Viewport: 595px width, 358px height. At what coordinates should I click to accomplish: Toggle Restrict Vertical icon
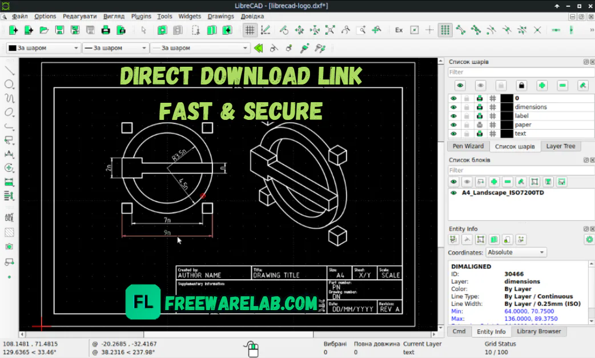[x=571, y=30]
